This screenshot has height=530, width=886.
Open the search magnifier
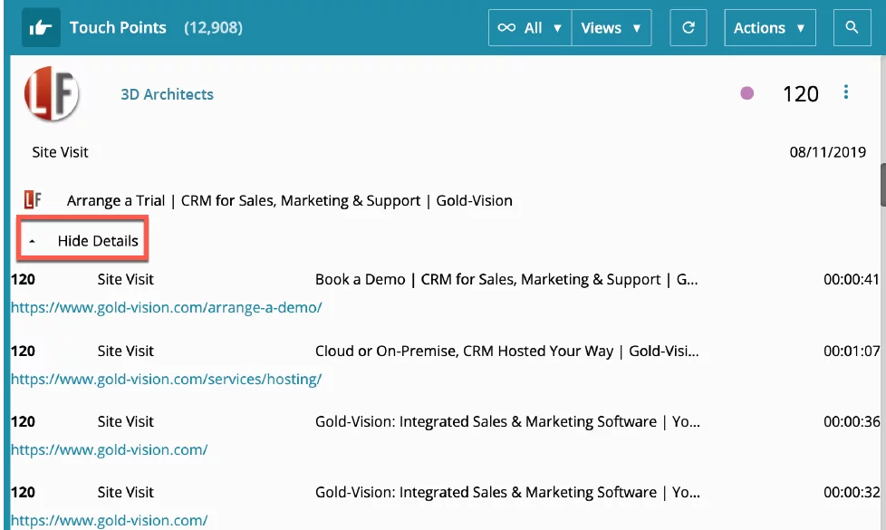(x=852, y=28)
